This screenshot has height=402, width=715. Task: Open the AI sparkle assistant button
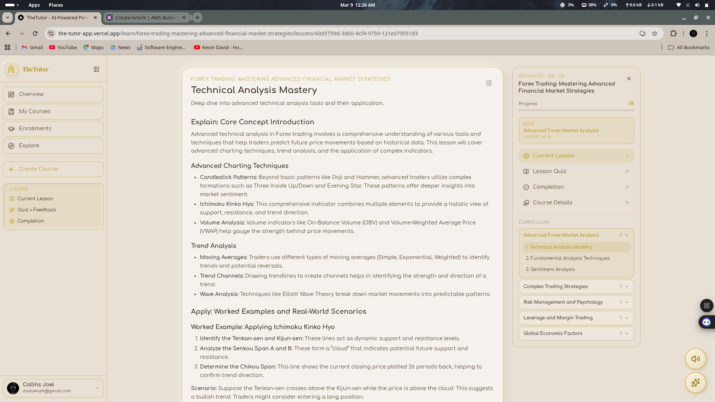tap(695, 383)
